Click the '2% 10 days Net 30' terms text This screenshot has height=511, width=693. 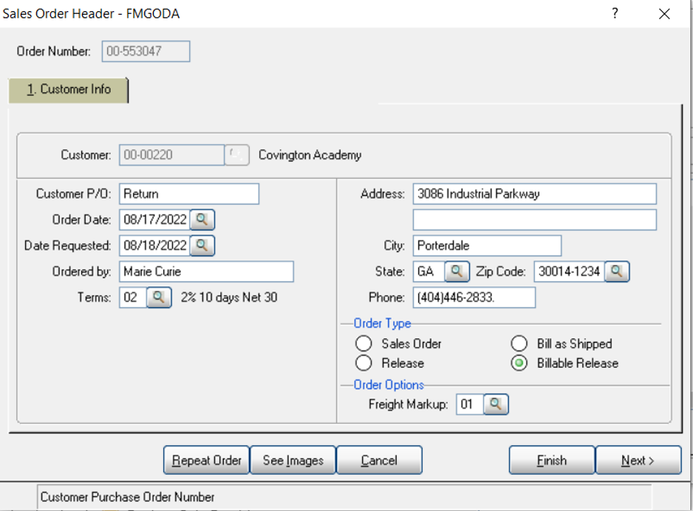(229, 298)
